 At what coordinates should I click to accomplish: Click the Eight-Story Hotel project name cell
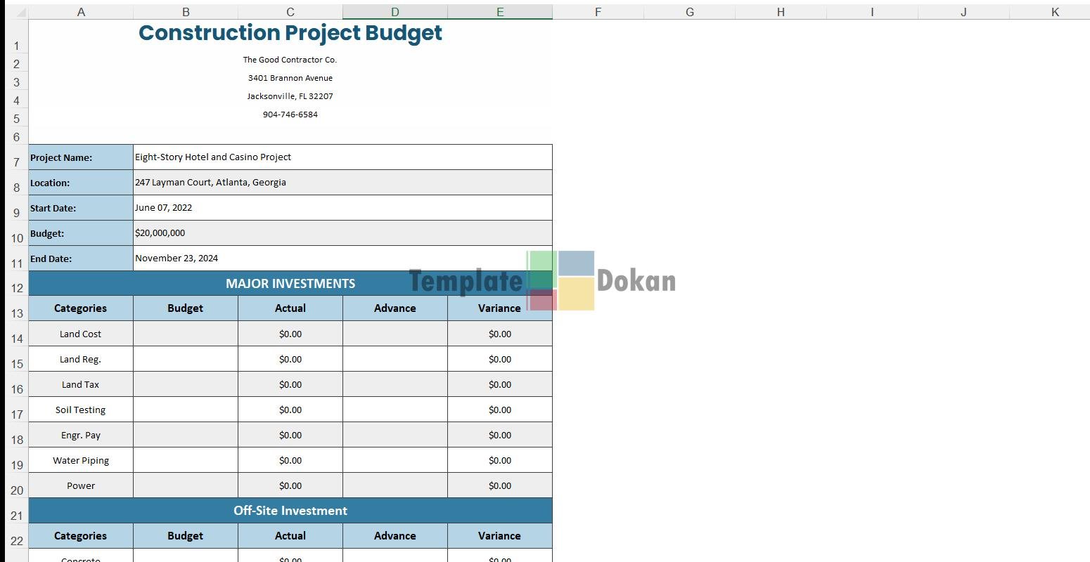pyautogui.click(x=342, y=157)
